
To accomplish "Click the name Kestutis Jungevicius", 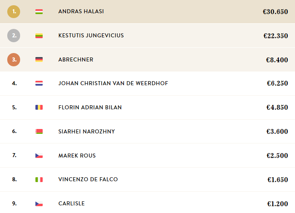I will (91, 36).
